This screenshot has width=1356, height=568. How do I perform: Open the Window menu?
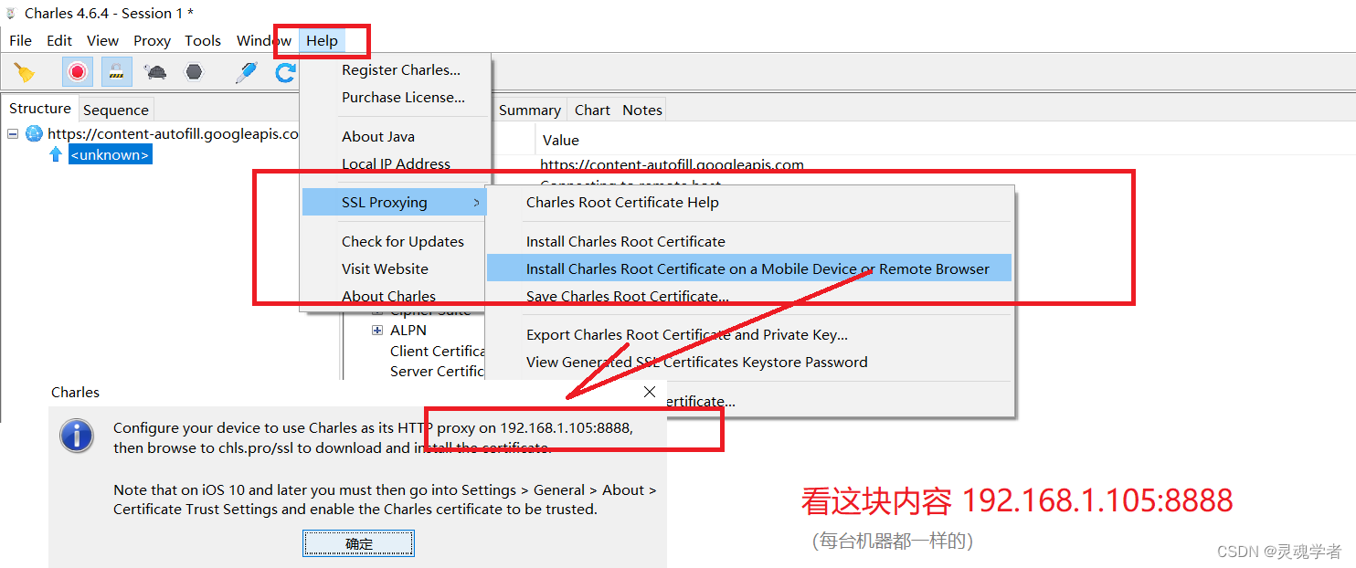pos(263,40)
